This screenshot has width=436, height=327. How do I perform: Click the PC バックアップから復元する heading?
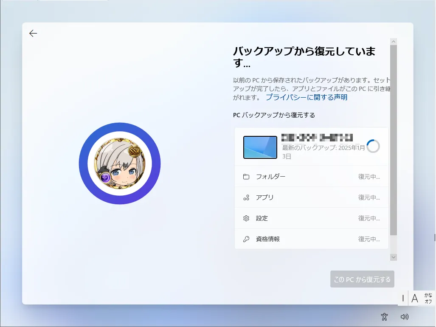[x=274, y=115]
